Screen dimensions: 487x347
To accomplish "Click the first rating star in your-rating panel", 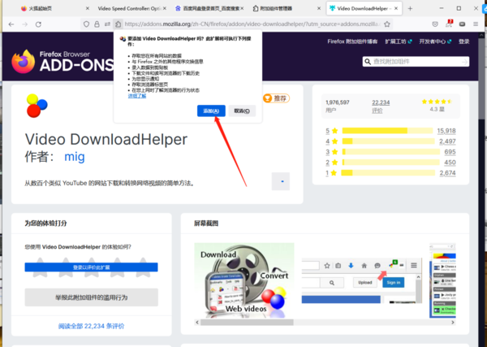I will coord(40,267).
